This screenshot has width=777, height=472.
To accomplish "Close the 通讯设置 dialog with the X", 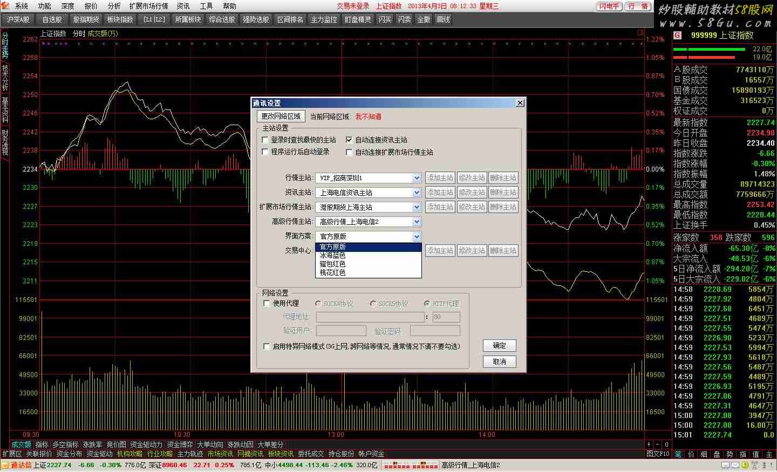I will pos(520,102).
